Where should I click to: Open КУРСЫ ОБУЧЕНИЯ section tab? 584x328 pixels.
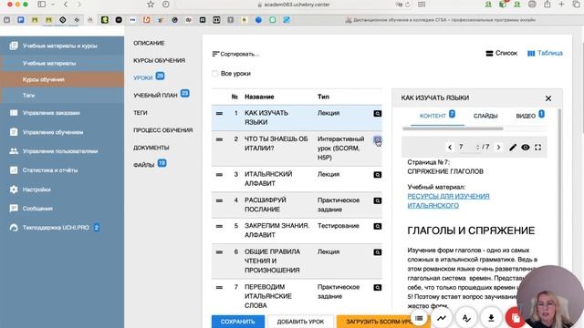(x=159, y=60)
